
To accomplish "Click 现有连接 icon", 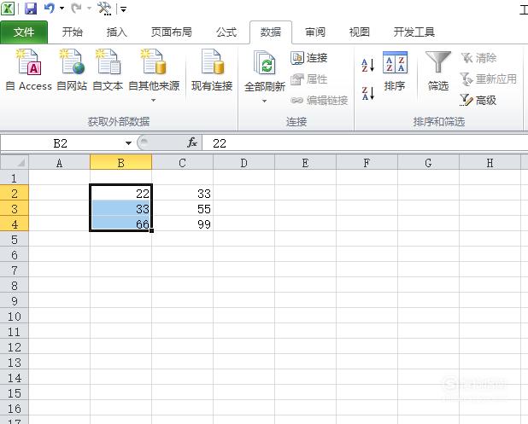I will pyautogui.click(x=212, y=70).
